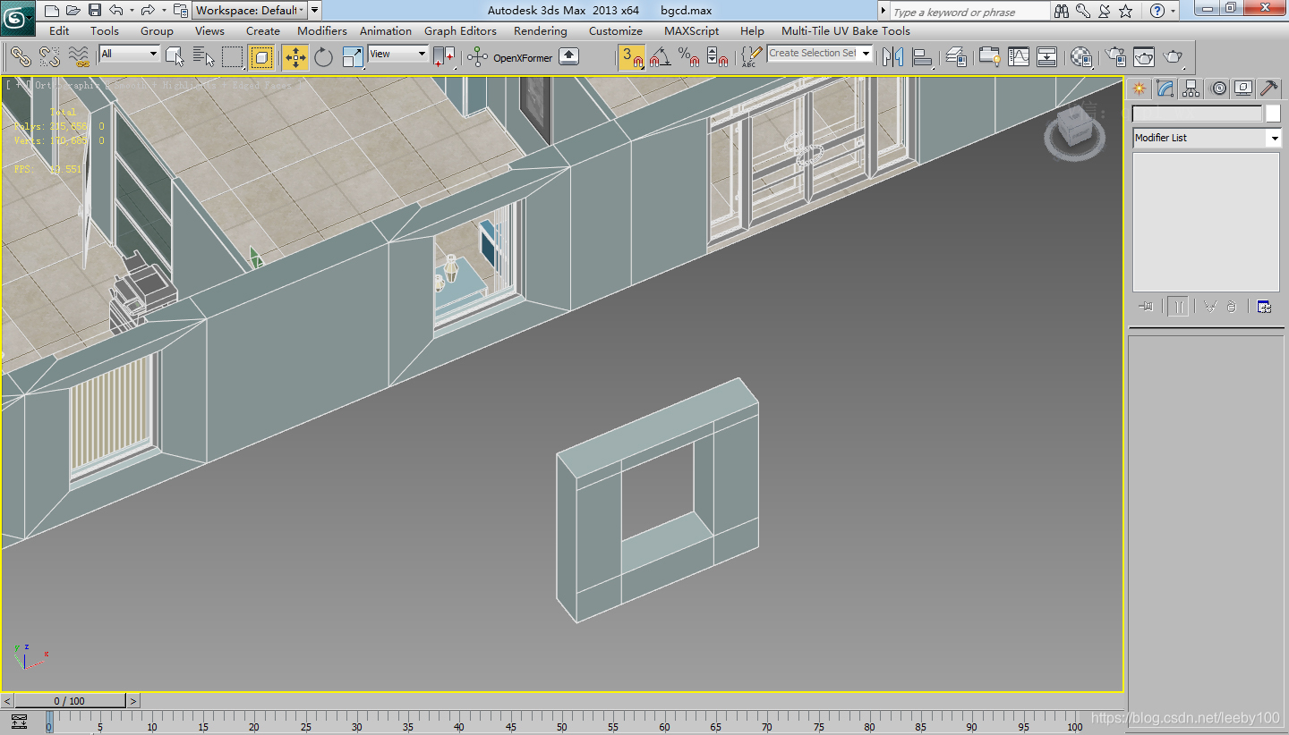Toggle Spinner Snap
Image resolution: width=1289 pixels, height=735 pixels.
[717, 57]
